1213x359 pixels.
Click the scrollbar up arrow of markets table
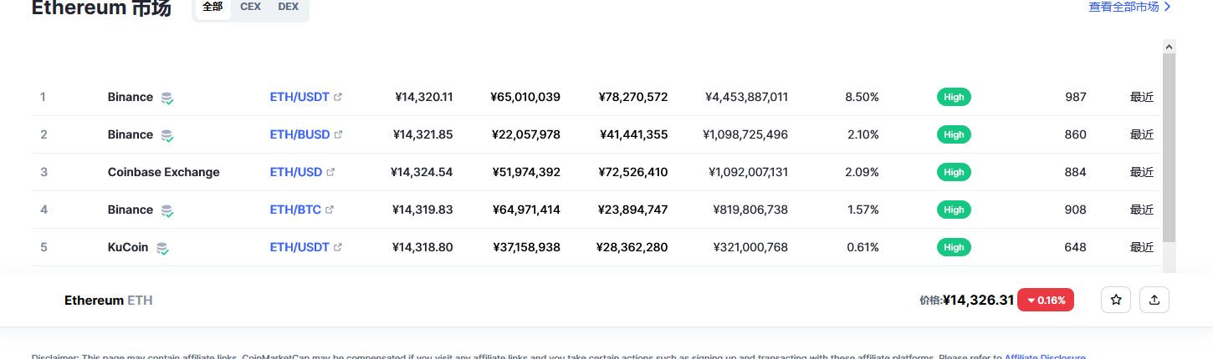point(1169,47)
